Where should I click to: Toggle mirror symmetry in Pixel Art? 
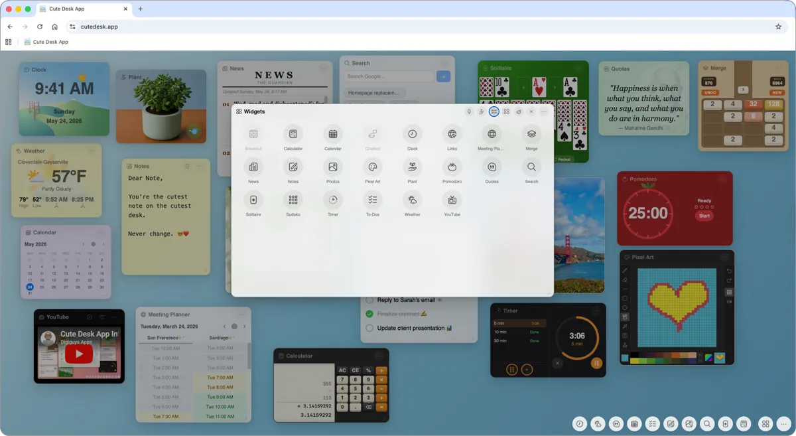pos(729,302)
